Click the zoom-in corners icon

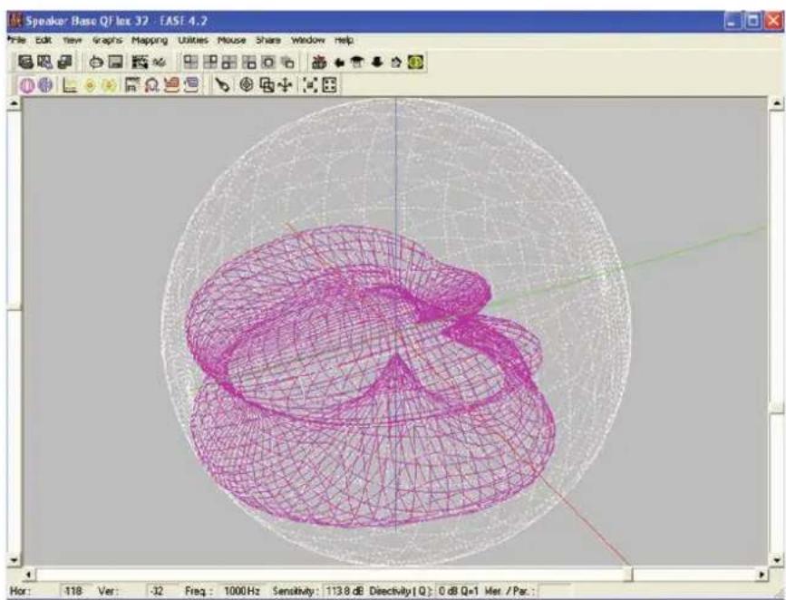(310, 85)
